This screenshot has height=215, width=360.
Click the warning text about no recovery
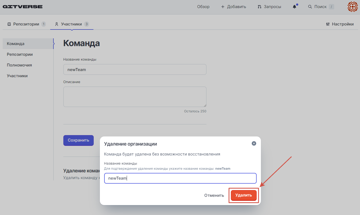coord(162,154)
